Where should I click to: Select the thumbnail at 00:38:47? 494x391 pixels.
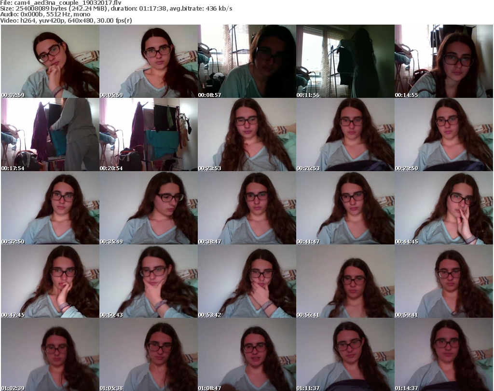247,208
